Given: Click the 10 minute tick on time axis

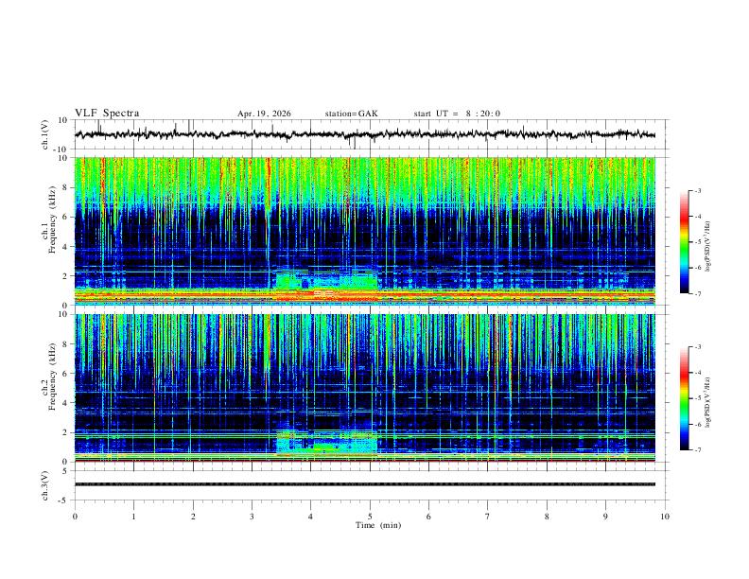Looking at the screenshot, I should pos(665,517).
